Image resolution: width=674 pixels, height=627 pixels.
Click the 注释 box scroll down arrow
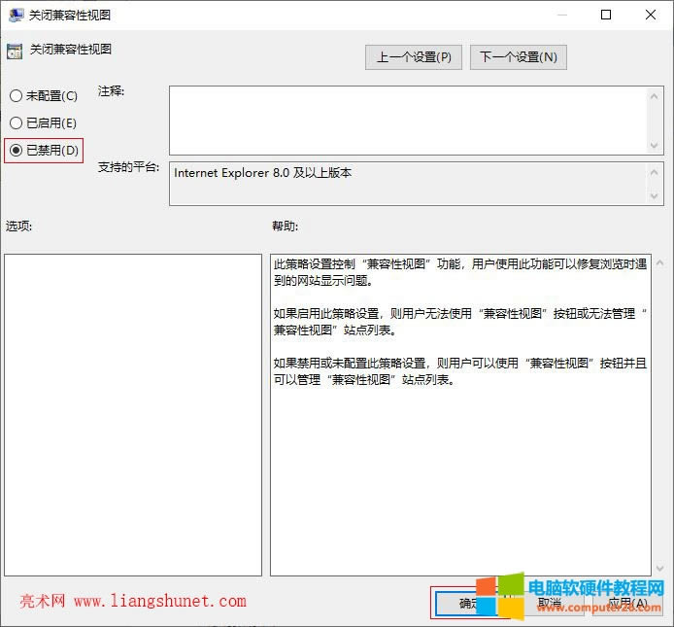coord(655,145)
